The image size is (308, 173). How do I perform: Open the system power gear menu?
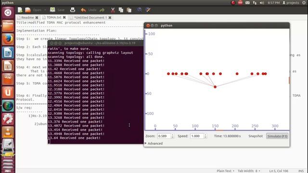pos(304,3)
